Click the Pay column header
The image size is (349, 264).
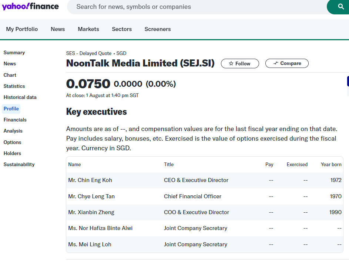(269, 165)
